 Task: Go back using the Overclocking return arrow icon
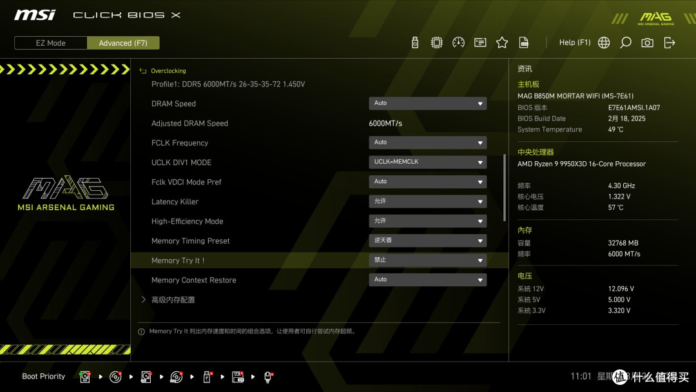[143, 71]
